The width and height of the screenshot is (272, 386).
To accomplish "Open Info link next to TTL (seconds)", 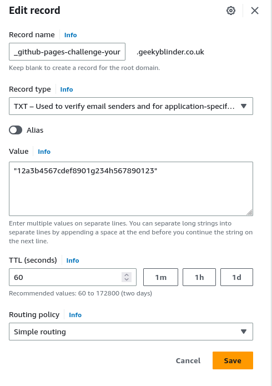I will 73,260.
